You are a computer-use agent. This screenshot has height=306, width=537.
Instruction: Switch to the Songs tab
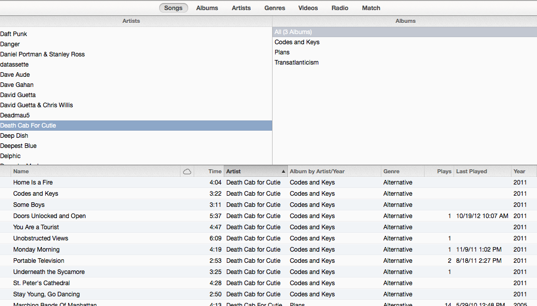[x=173, y=8]
